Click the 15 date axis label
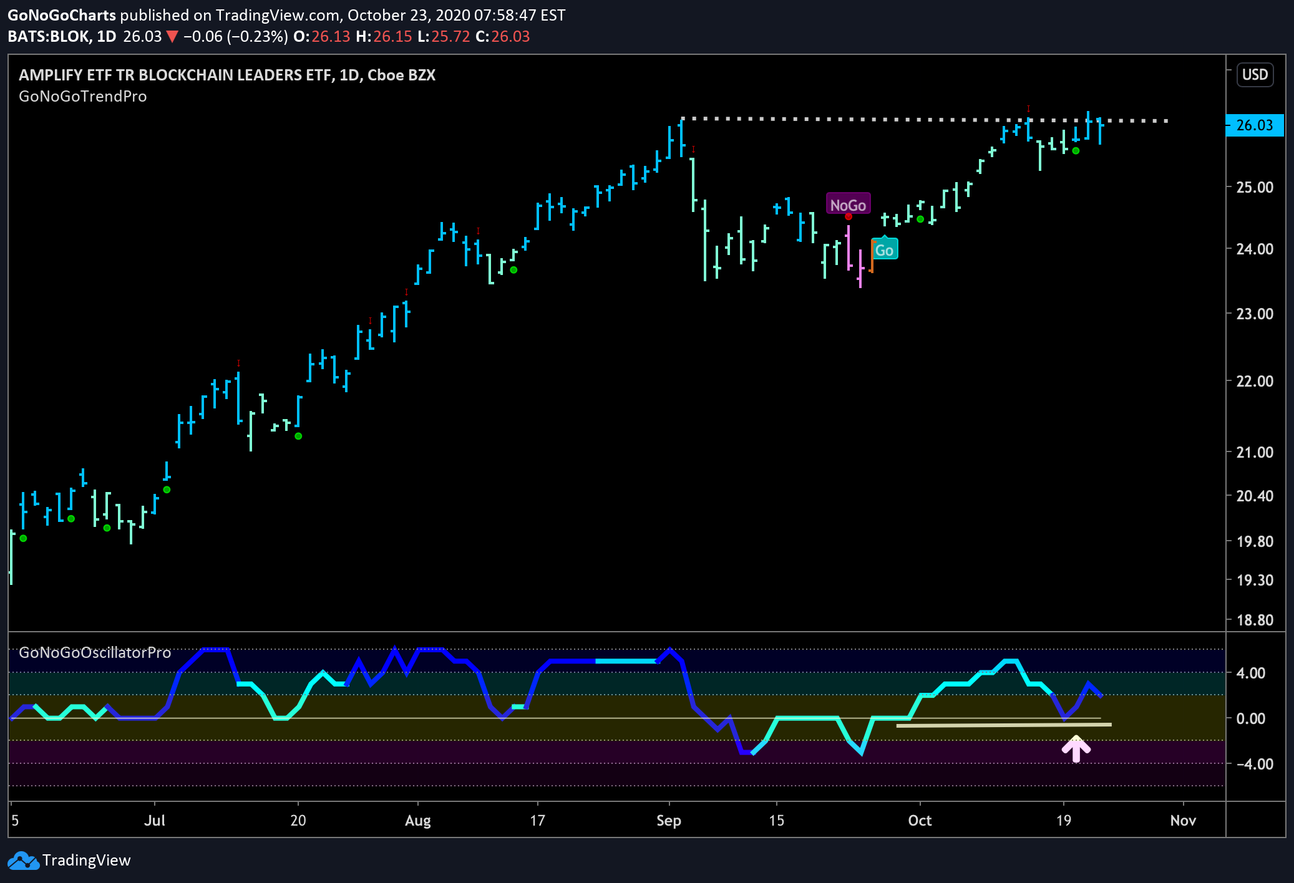1294x883 pixels. (776, 820)
